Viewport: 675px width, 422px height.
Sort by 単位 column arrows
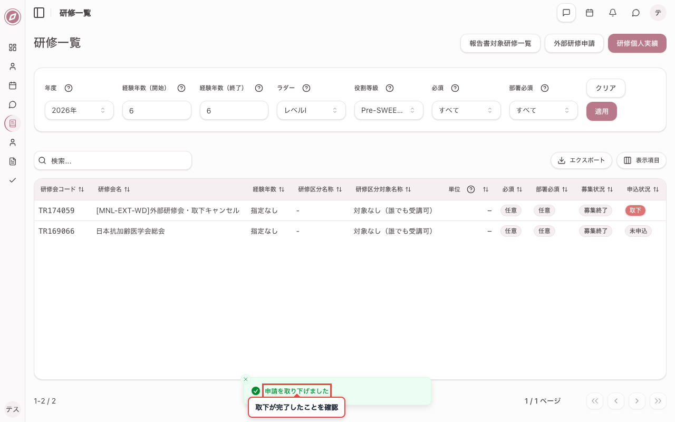click(486, 189)
